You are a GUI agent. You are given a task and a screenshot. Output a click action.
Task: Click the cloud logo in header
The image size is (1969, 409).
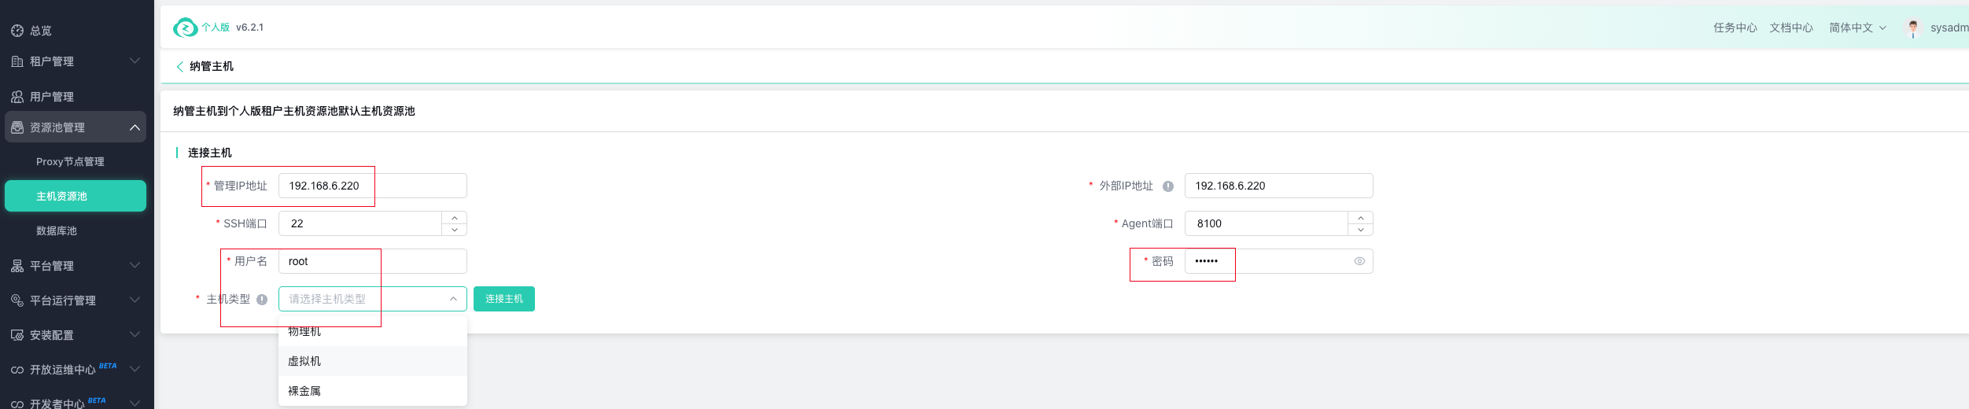pos(186,28)
